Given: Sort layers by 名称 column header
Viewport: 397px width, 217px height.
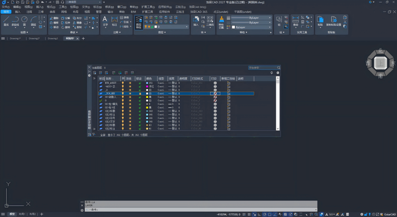Looking at the screenshot, I should 112,79.
